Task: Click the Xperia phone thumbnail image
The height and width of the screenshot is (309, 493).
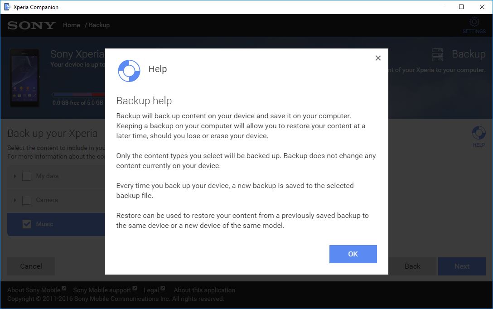Action: coord(24,77)
